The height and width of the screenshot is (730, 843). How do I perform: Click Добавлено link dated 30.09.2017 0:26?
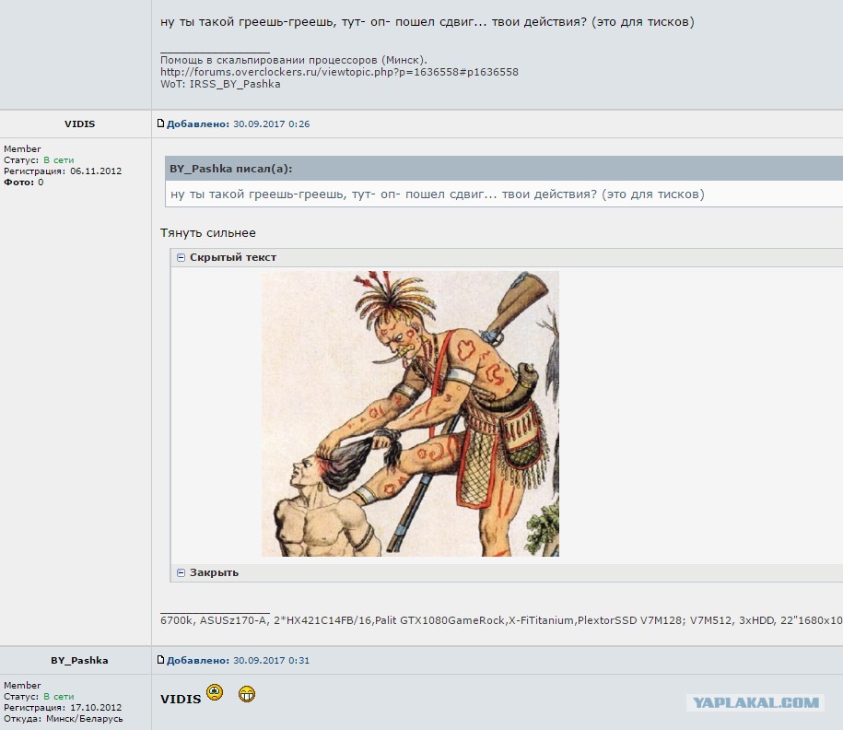198,124
